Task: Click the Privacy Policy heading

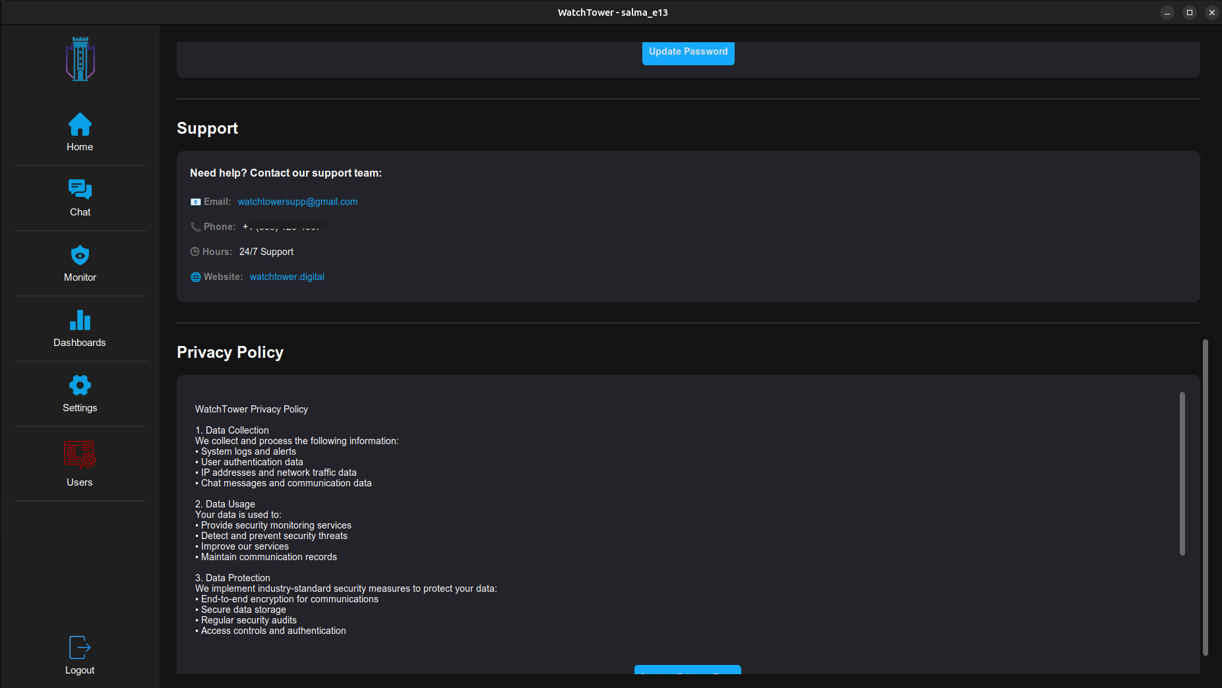Action: coord(230,353)
